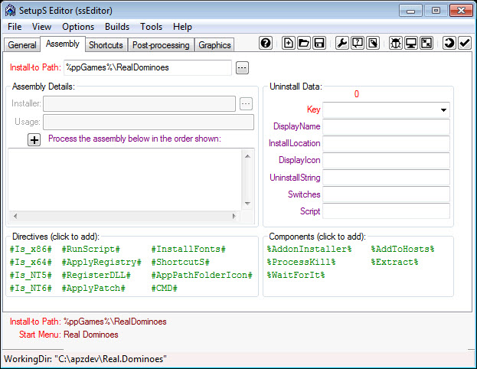The image size is (477, 369).
Task: Open the File menu
Action: pyautogui.click(x=15, y=27)
